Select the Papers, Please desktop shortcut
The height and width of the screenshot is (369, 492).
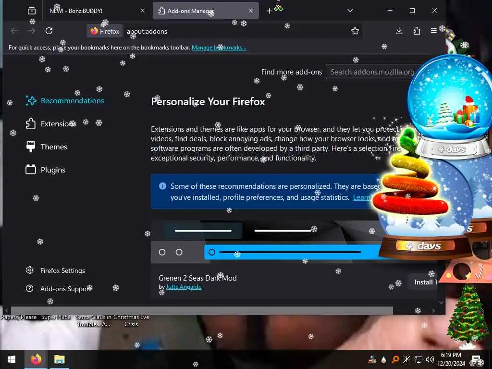tap(19, 317)
